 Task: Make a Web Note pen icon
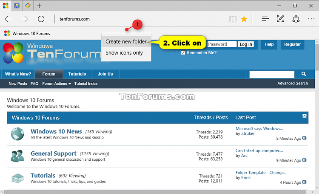coord(280,19)
